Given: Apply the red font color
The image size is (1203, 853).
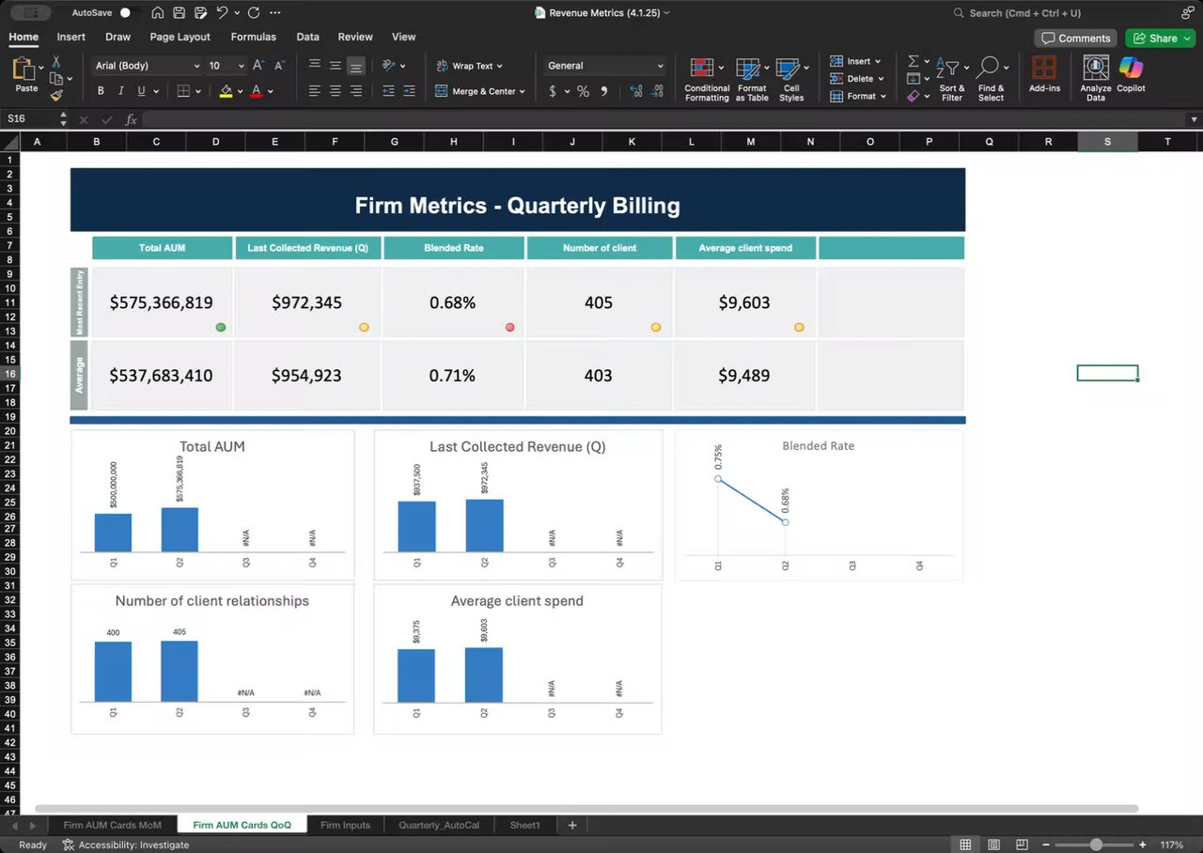Looking at the screenshot, I should point(256,91).
